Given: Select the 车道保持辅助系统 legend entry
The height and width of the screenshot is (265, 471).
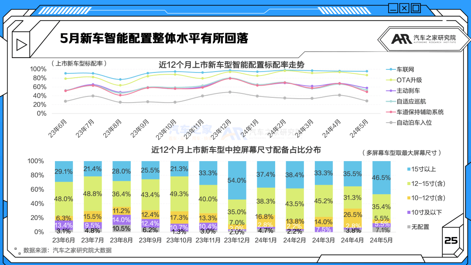Looking at the screenshot, I should [415, 112].
